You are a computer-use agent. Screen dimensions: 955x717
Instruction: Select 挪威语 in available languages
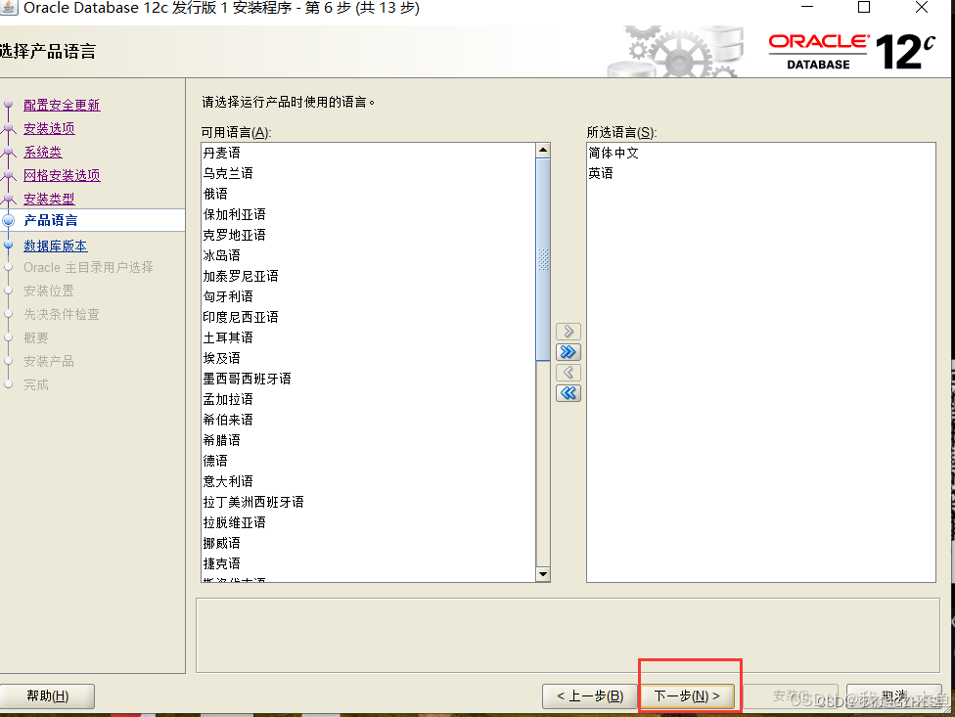pos(369,543)
